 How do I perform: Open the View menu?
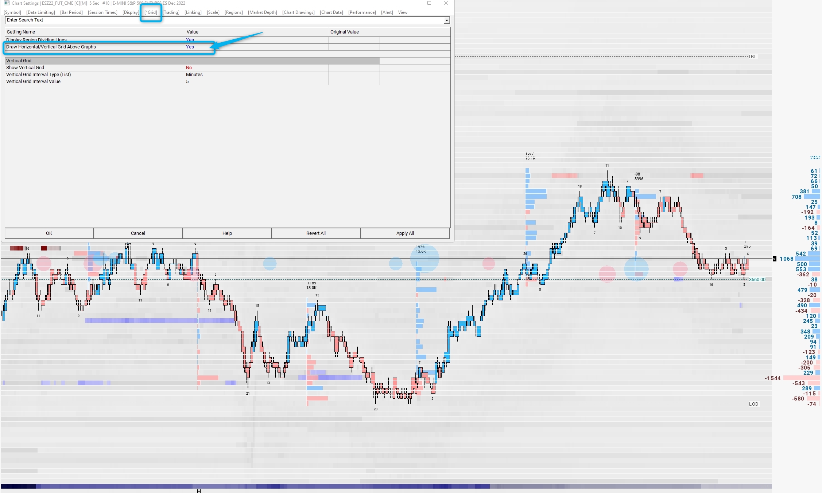pos(403,12)
